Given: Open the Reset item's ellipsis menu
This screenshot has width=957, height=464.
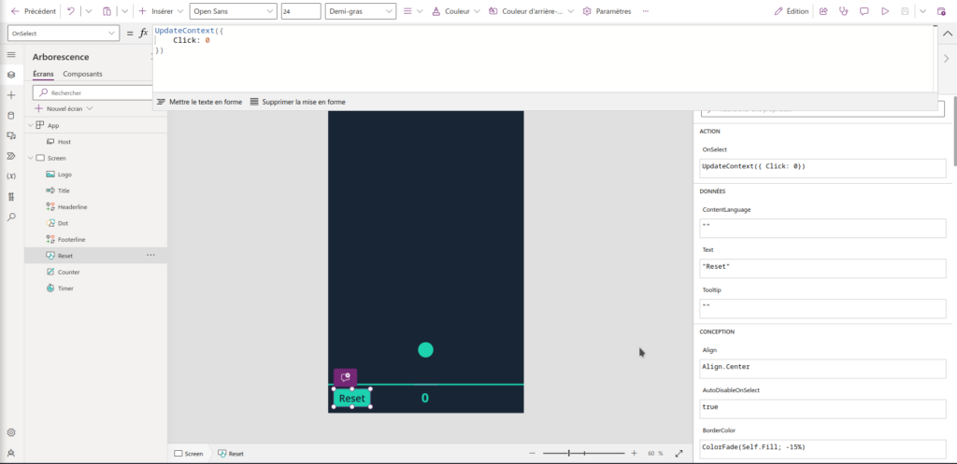Looking at the screenshot, I should [x=150, y=256].
